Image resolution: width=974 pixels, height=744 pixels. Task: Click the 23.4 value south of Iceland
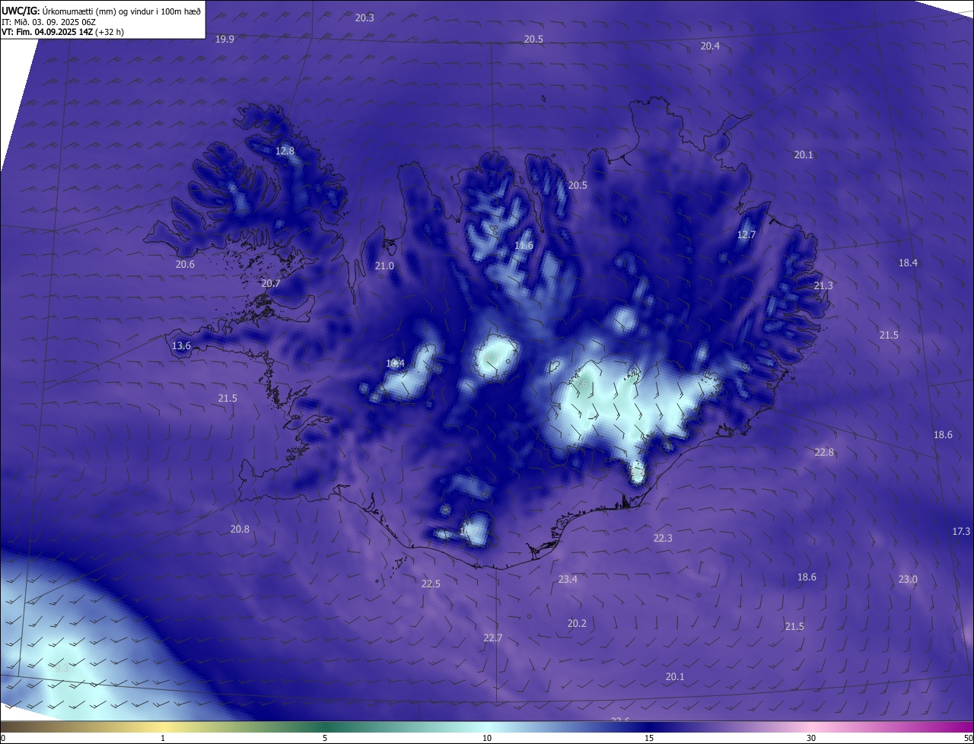(x=568, y=579)
